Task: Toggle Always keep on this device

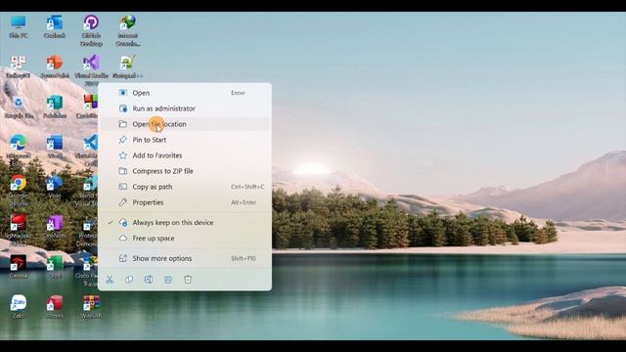Action: tap(185, 222)
